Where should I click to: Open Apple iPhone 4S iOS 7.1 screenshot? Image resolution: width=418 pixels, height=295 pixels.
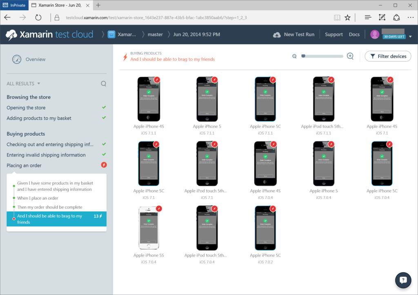pos(382,99)
